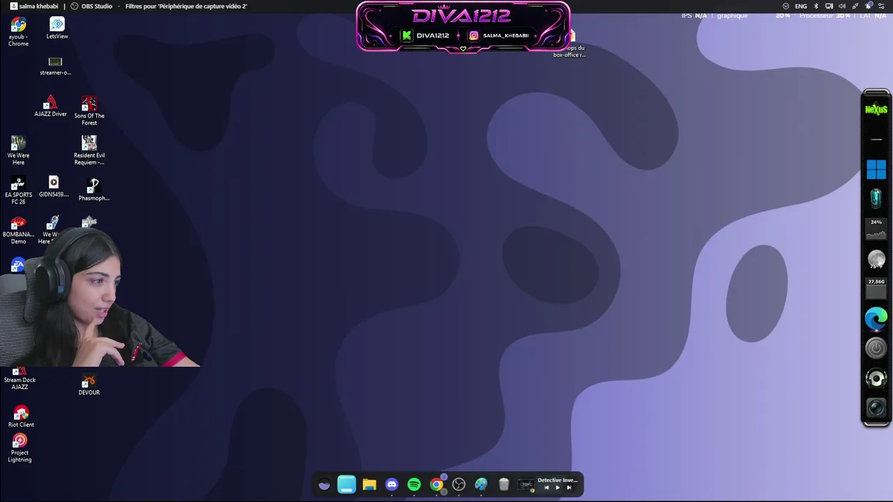Open the Stream Dock AJAZZ shortcut
The image size is (893, 502).
coord(20,379)
